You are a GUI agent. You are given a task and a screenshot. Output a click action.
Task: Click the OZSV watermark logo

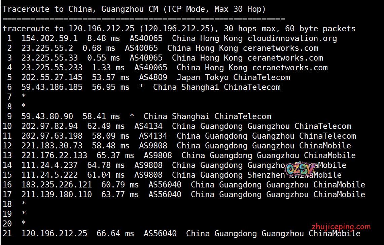pos(301,169)
